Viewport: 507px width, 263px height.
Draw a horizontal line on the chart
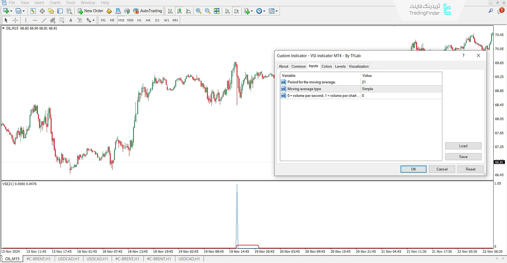tap(35, 20)
